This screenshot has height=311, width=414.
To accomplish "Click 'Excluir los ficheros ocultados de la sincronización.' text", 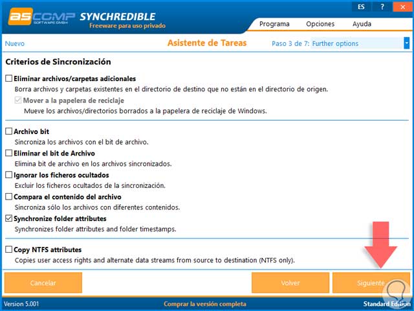I will [x=90, y=186].
